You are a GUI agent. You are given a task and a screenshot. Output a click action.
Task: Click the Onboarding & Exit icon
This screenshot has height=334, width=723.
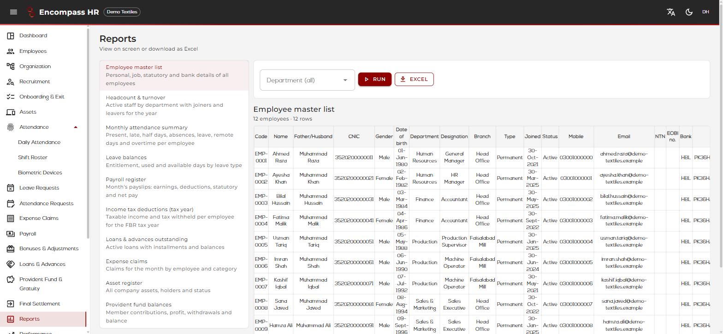[11, 97]
